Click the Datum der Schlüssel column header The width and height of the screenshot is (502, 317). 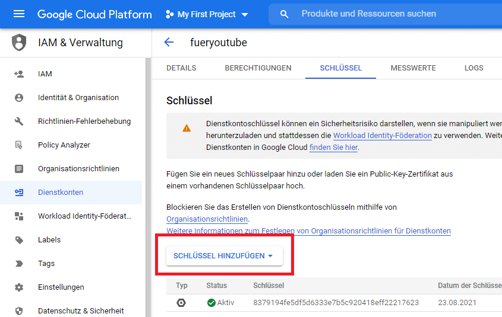[470, 286]
